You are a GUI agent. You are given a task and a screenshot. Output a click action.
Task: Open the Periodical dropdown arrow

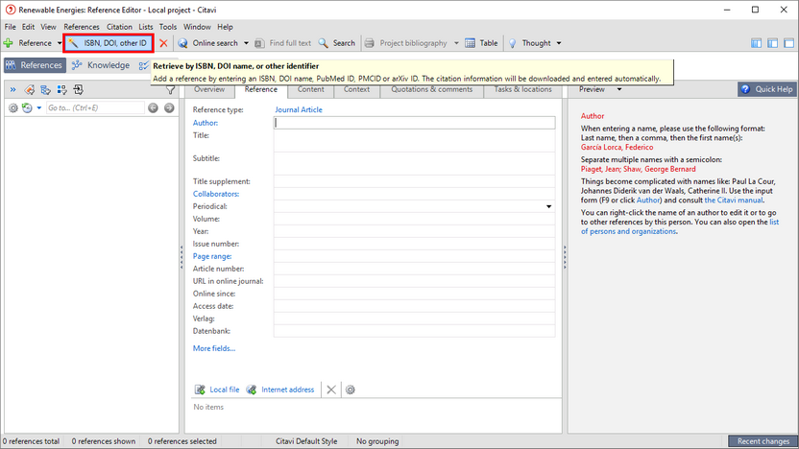click(x=548, y=206)
